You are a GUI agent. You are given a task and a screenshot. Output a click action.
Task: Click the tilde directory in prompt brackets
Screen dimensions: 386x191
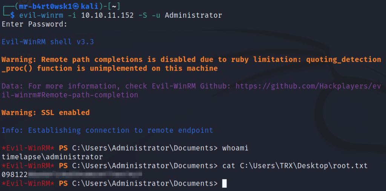(114, 6)
